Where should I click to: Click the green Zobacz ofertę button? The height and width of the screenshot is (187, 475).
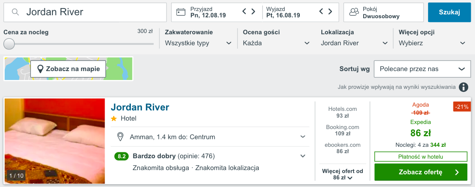coord(421,172)
